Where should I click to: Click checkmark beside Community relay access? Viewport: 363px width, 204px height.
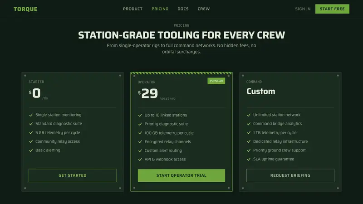[x=31, y=141]
